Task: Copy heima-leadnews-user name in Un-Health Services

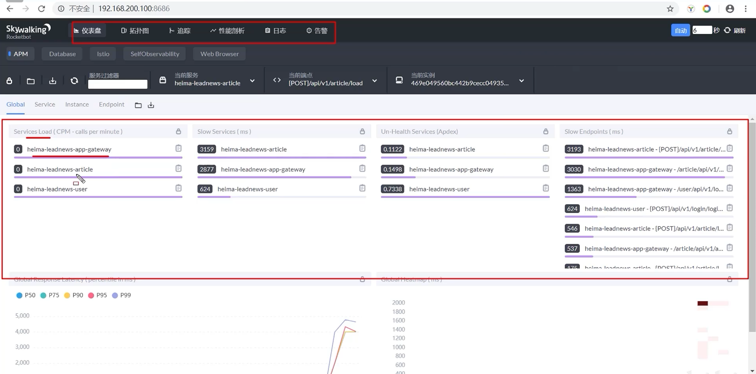Action: tap(546, 188)
